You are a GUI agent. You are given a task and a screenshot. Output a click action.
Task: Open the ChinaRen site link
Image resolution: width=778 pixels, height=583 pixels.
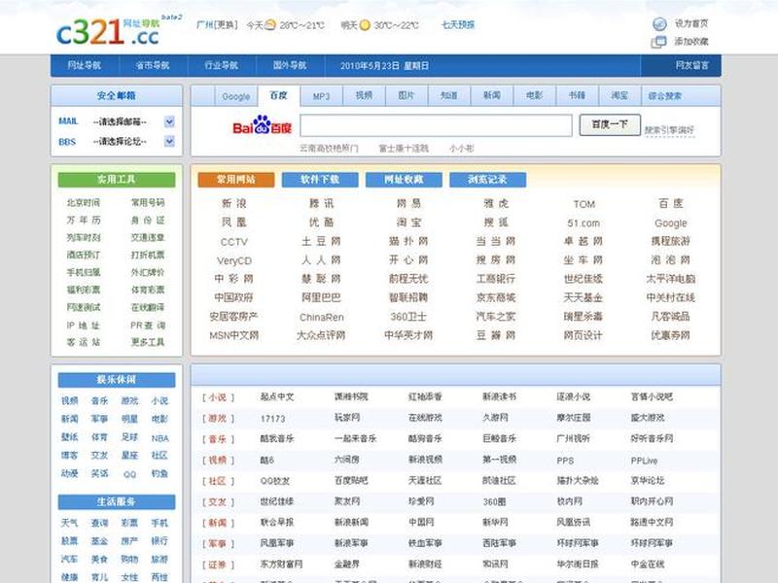pos(322,318)
